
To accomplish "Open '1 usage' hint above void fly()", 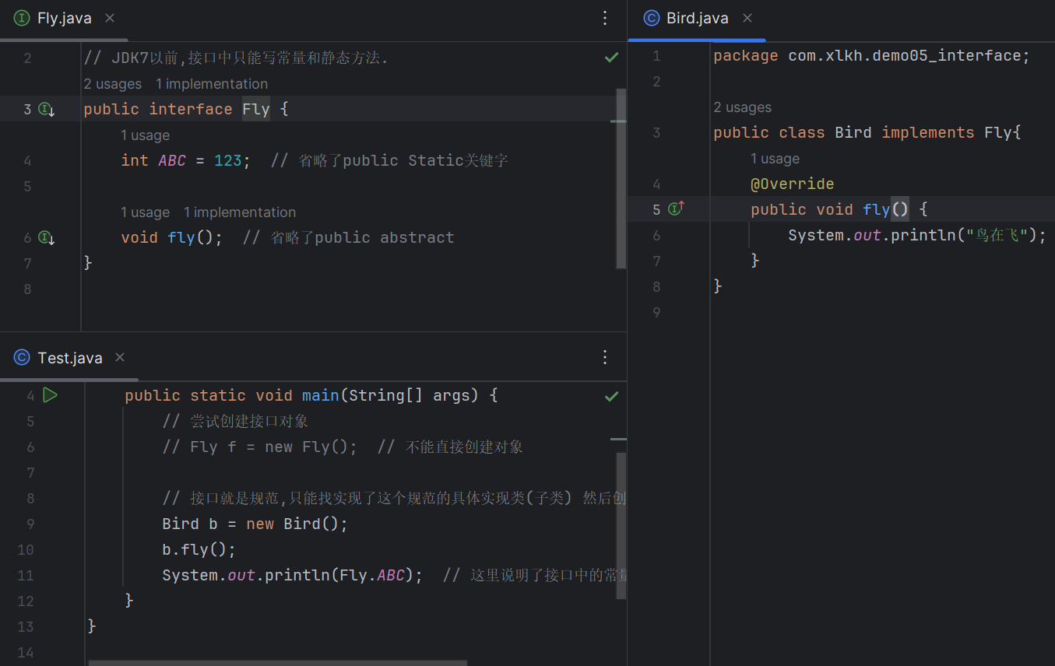I will [145, 212].
